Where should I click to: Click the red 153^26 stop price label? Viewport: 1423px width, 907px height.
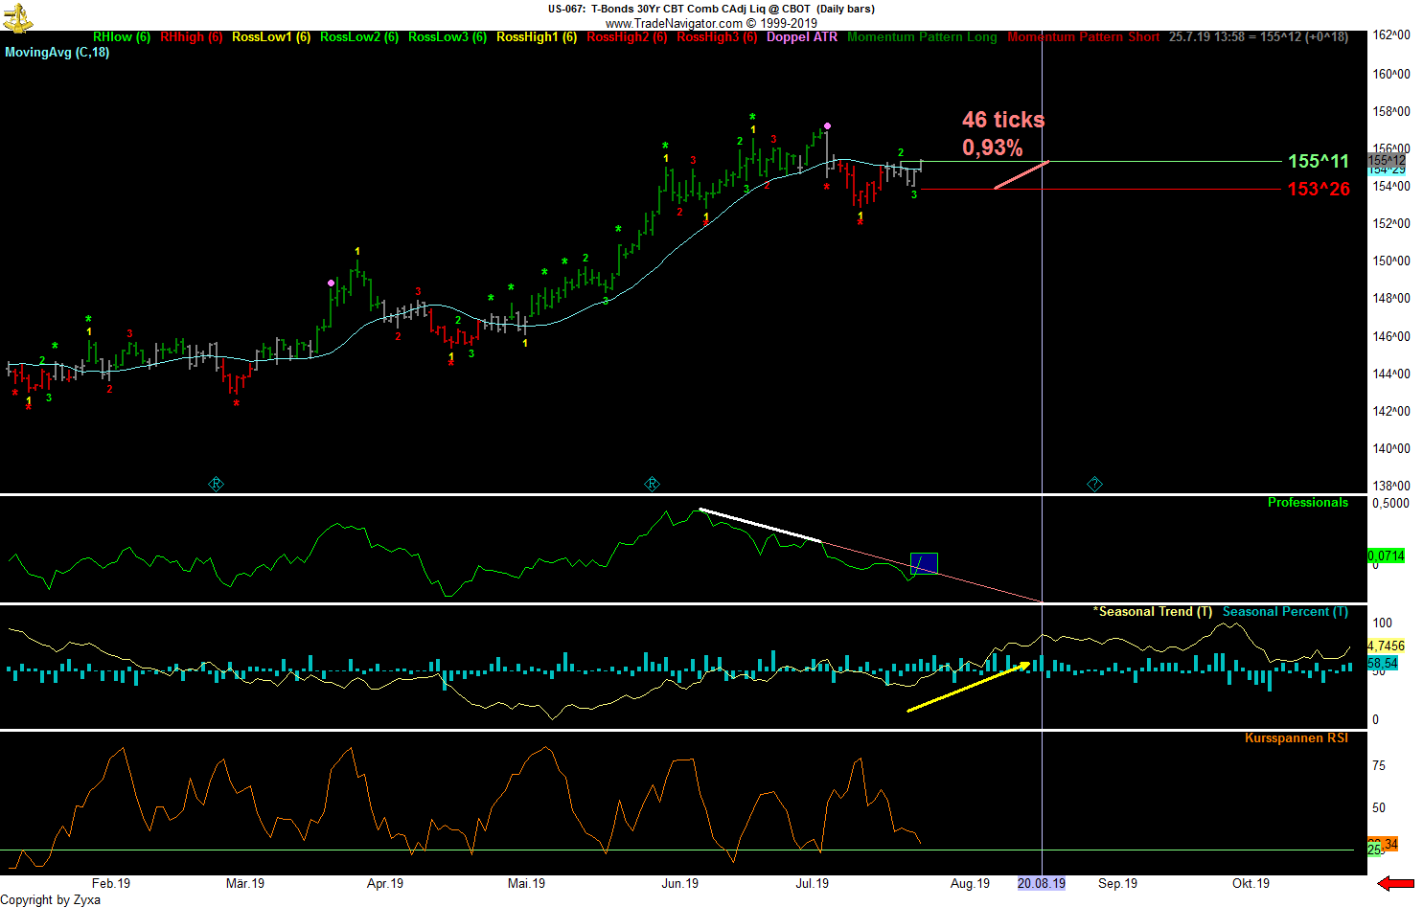point(1319,190)
